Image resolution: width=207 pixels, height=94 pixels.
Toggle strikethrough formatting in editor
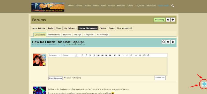tap(94, 55)
